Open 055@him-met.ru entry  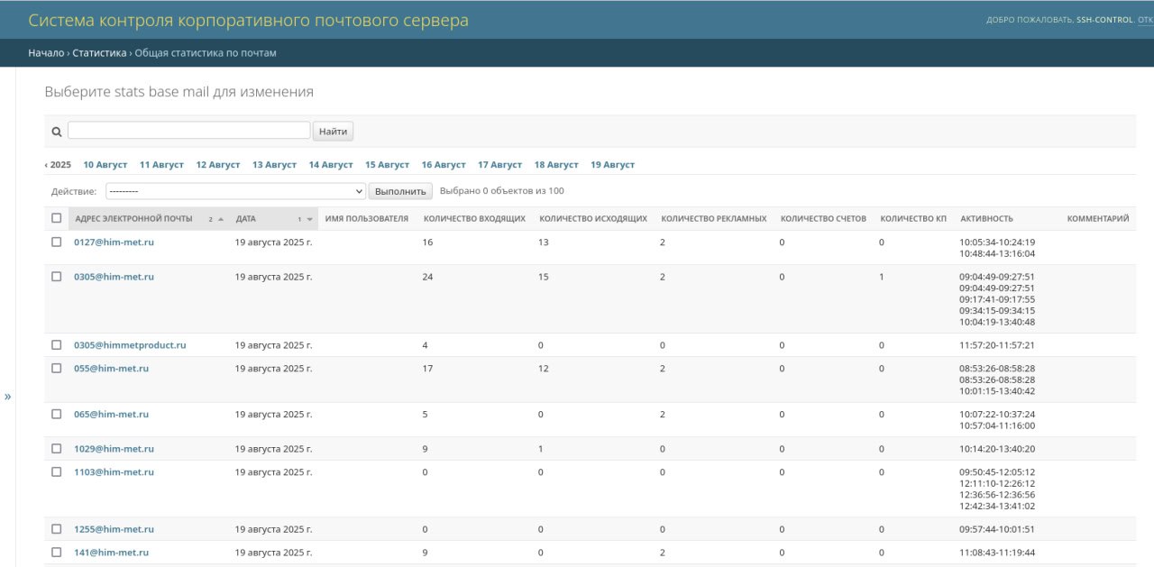point(111,369)
